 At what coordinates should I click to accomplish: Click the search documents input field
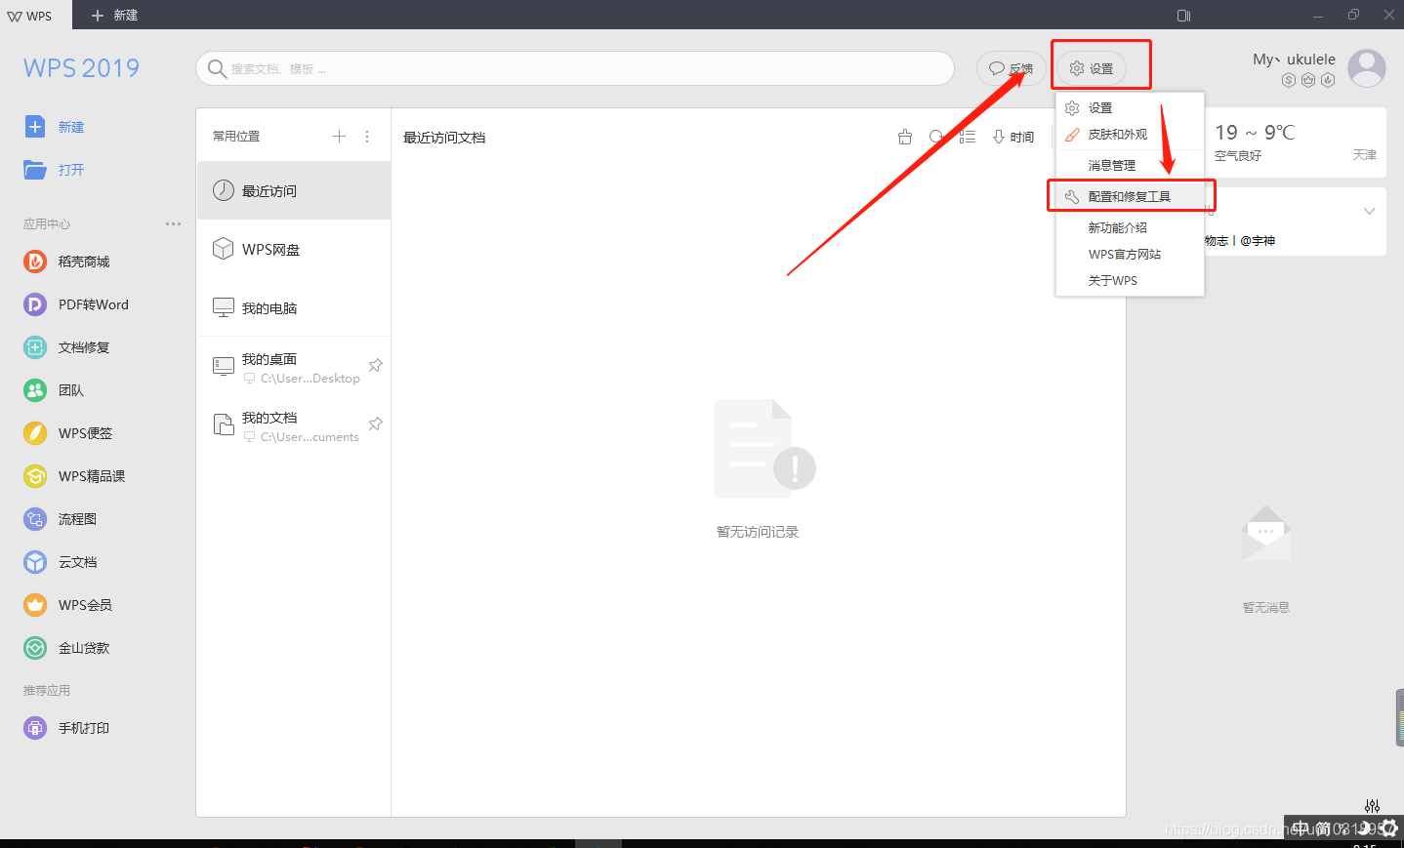tap(575, 68)
